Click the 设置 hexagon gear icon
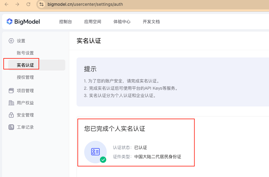Viewport: 269px width, 177px height. click(11, 41)
